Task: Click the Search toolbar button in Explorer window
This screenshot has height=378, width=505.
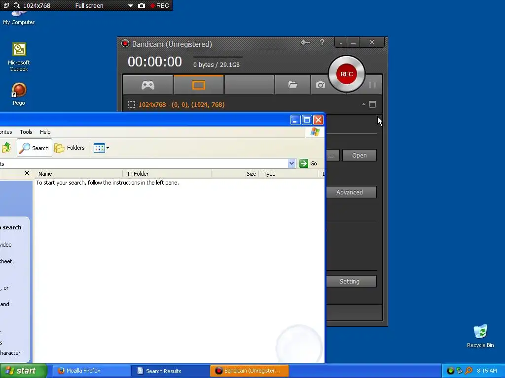Action: point(35,148)
